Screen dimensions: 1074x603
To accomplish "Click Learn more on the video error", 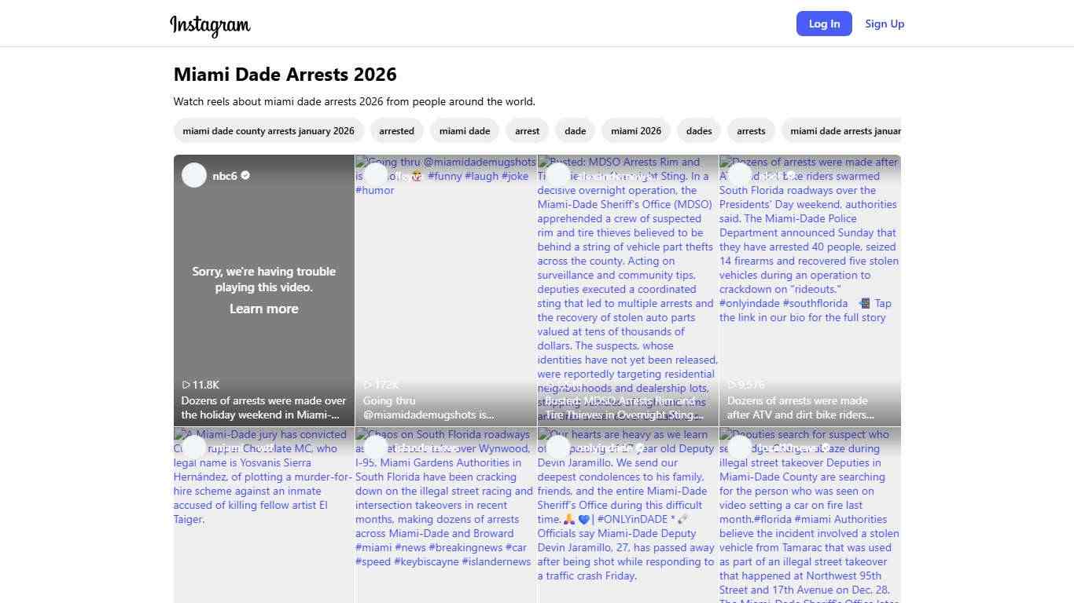I will pyautogui.click(x=263, y=309).
